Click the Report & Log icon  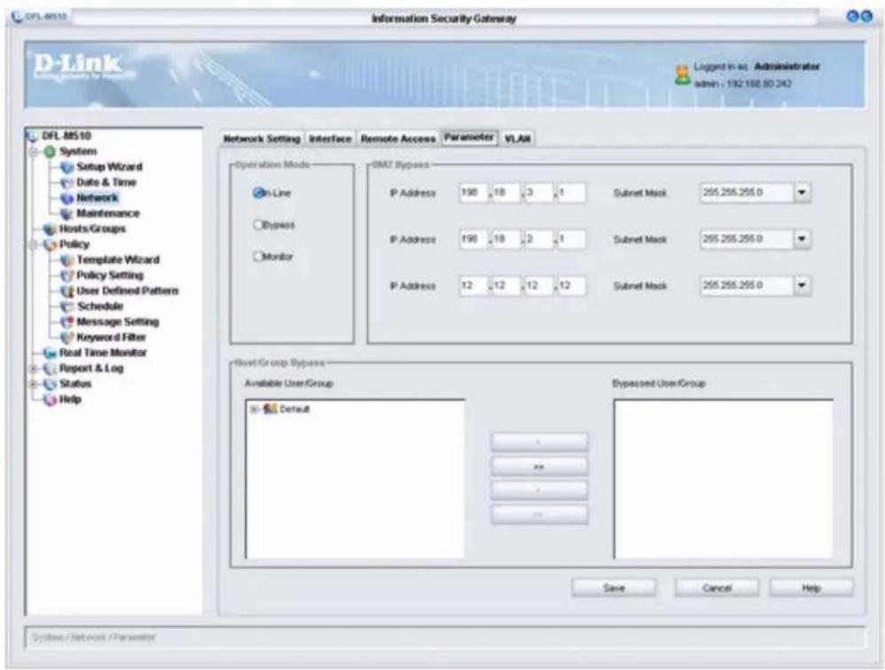point(51,369)
